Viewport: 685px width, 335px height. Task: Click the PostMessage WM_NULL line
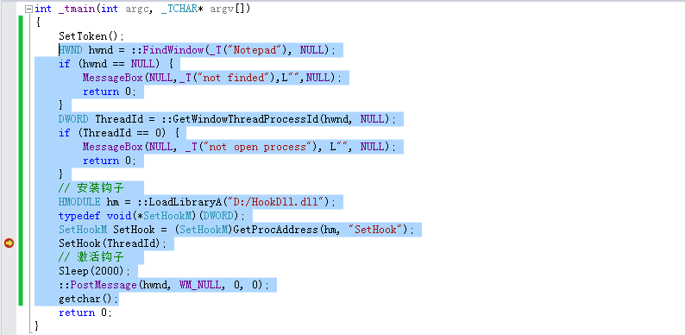[164, 285]
